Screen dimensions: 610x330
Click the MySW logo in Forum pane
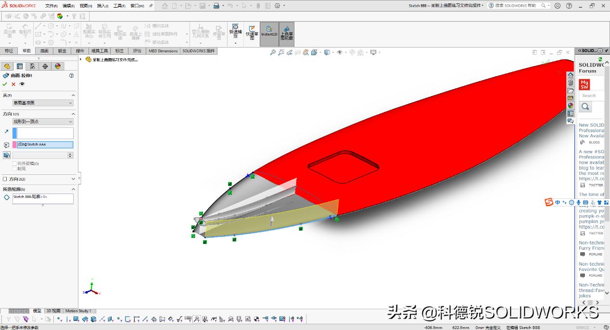tap(585, 85)
